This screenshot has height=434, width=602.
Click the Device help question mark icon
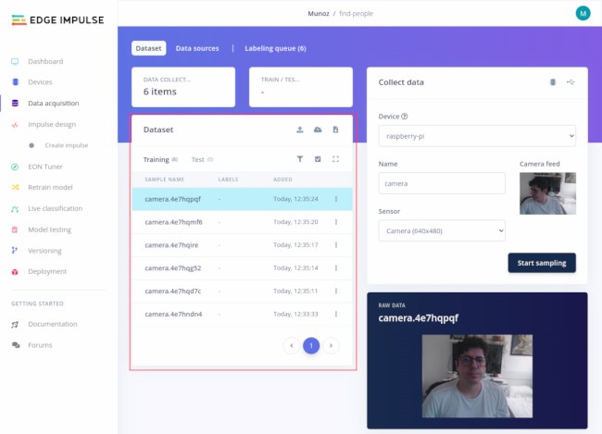[x=405, y=117]
